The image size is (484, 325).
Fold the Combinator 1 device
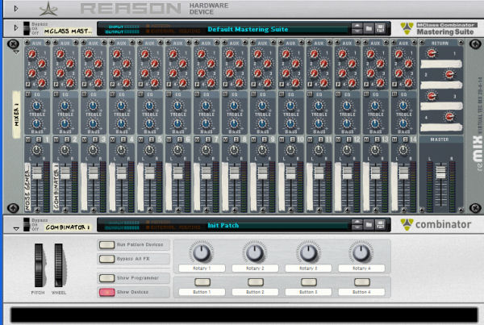(x=16, y=229)
